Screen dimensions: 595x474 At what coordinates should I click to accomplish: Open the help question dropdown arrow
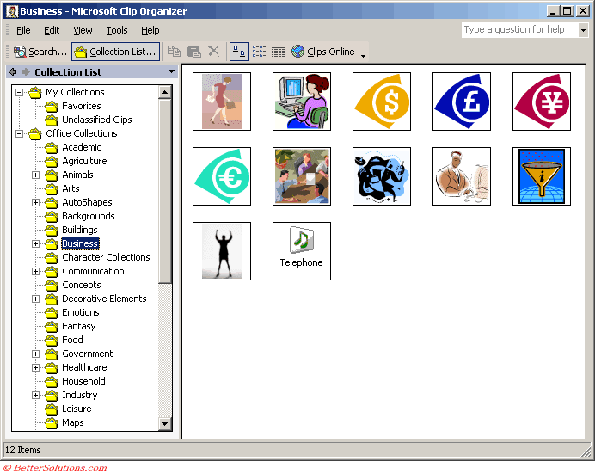point(583,30)
